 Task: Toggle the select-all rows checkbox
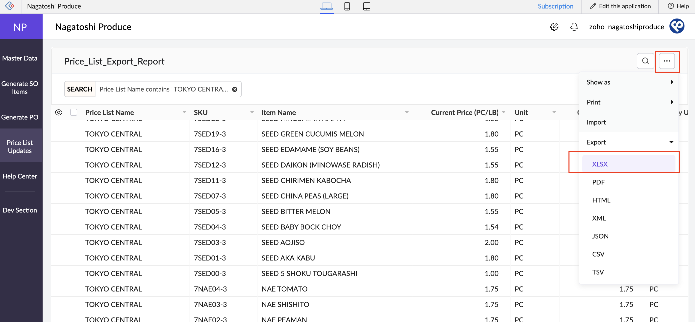pyautogui.click(x=74, y=112)
